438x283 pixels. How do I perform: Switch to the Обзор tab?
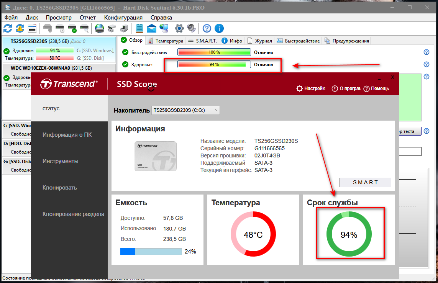131,40
